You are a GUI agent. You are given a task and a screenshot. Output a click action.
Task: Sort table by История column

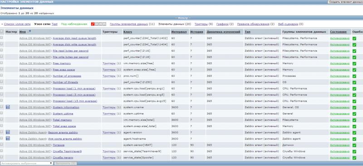[196, 32]
